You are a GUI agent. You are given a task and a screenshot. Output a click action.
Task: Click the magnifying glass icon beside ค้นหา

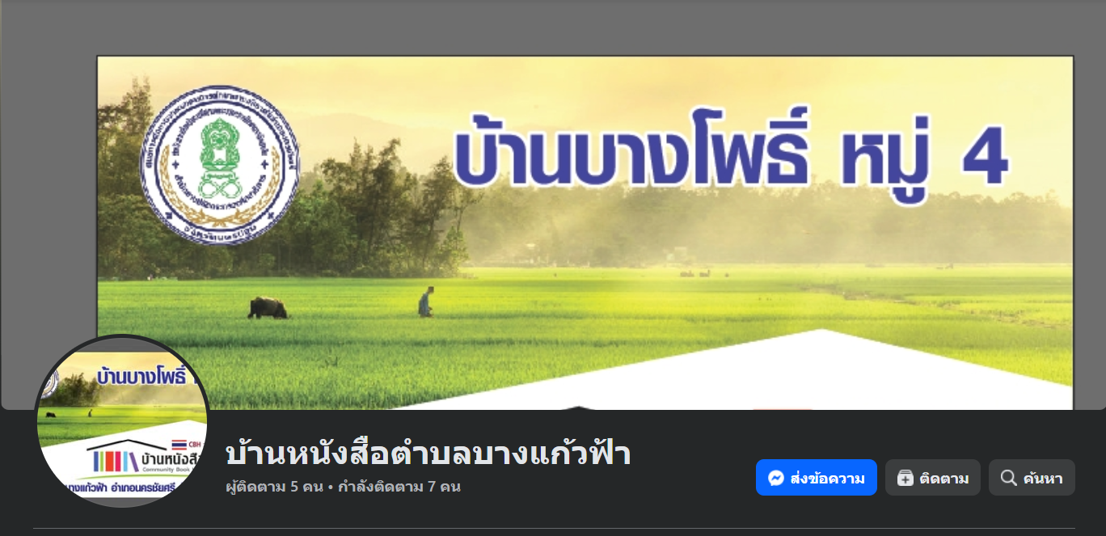1009,478
